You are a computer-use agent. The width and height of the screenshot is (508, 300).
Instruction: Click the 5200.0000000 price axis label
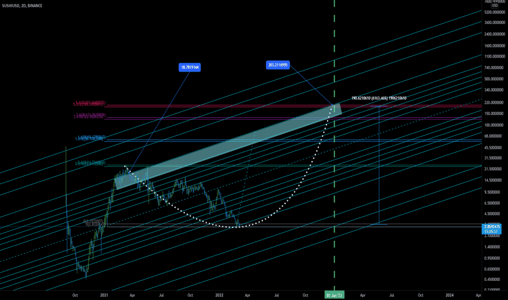pyautogui.click(x=495, y=13)
